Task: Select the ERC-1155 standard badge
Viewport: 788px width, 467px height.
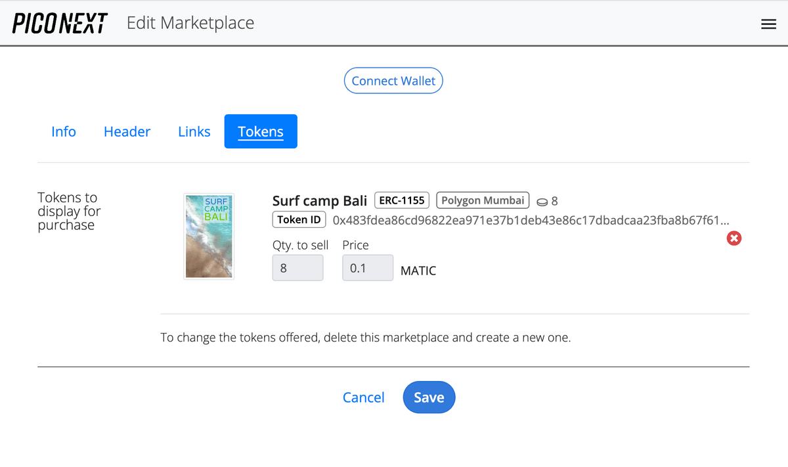Action: click(x=401, y=200)
